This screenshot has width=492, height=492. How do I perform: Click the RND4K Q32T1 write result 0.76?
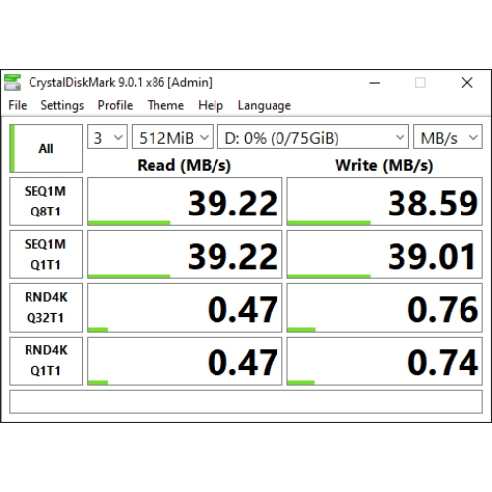click(x=385, y=308)
